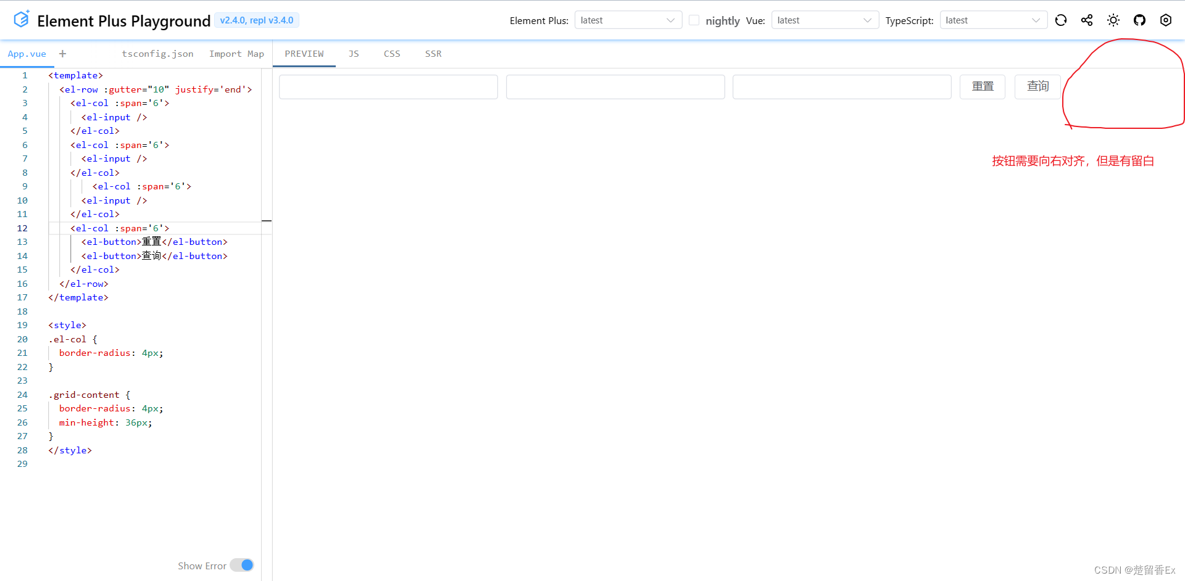Click the el-button 重置 code line
Image resolution: width=1185 pixels, height=581 pixels.
click(154, 242)
